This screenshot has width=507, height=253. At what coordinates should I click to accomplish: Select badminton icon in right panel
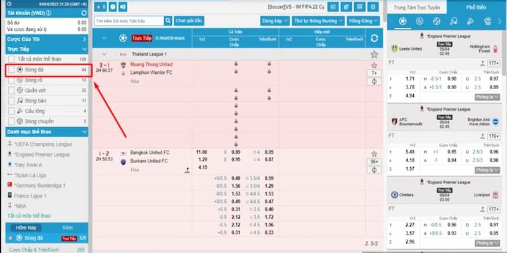click(x=470, y=22)
